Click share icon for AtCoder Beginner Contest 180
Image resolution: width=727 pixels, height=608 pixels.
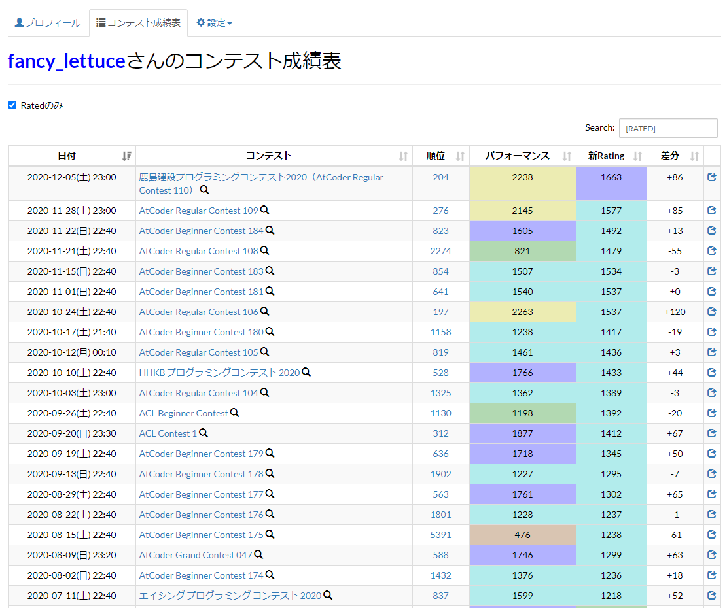coord(712,332)
